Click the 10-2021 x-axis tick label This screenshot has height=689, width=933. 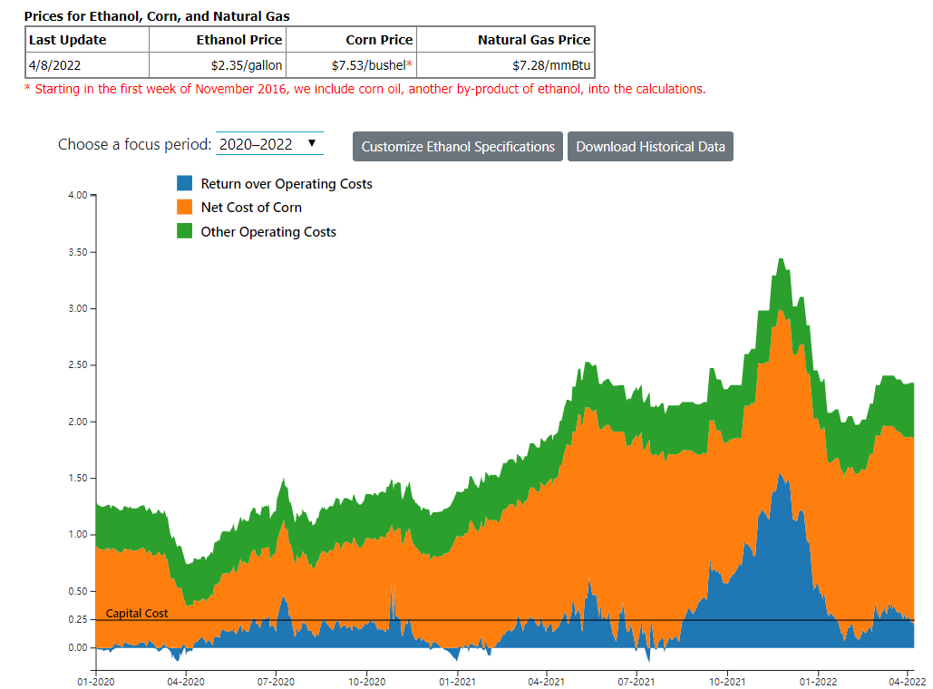727,680
